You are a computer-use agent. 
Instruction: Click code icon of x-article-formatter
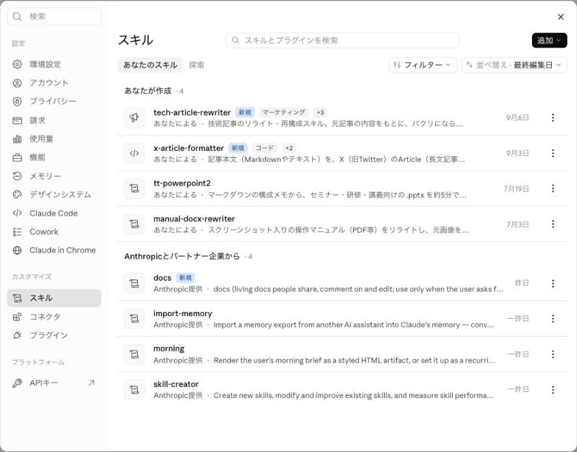(x=134, y=153)
